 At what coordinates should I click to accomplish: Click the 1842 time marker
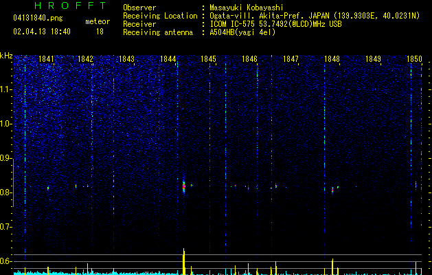point(85,59)
